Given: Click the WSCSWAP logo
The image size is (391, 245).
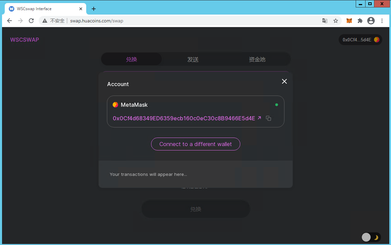Looking at the screenshot, I should [24, 40].
